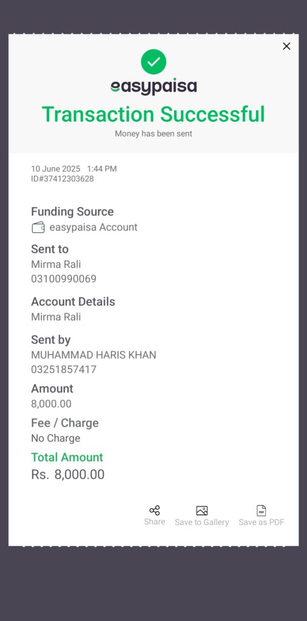Click the Save as PDF label
Screen dimensions: 307x621
[x=261, y=522]
